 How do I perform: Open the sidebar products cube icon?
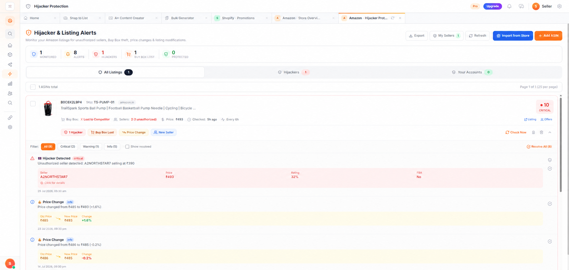(x=10, y=55)
